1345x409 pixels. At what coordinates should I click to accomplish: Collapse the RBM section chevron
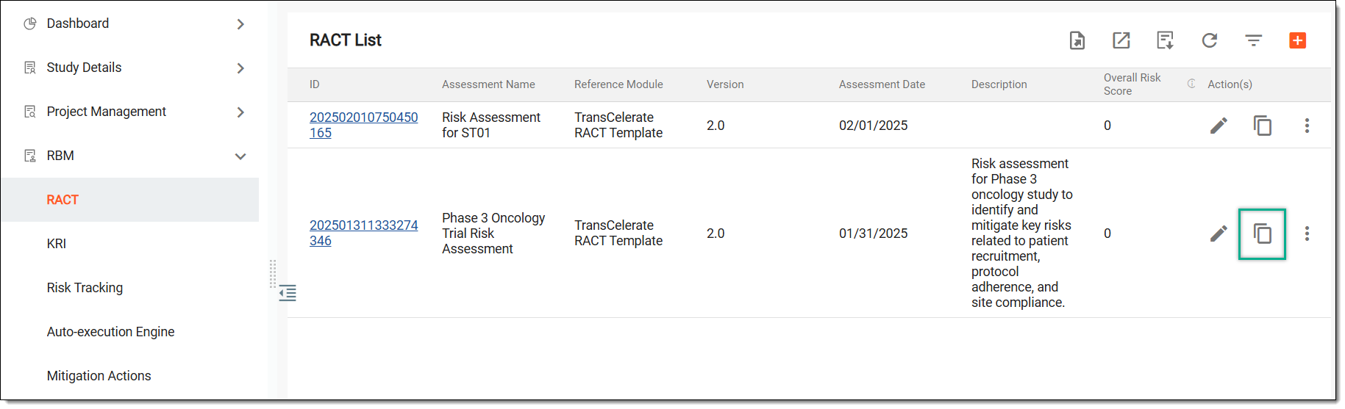tap(240, 156)
